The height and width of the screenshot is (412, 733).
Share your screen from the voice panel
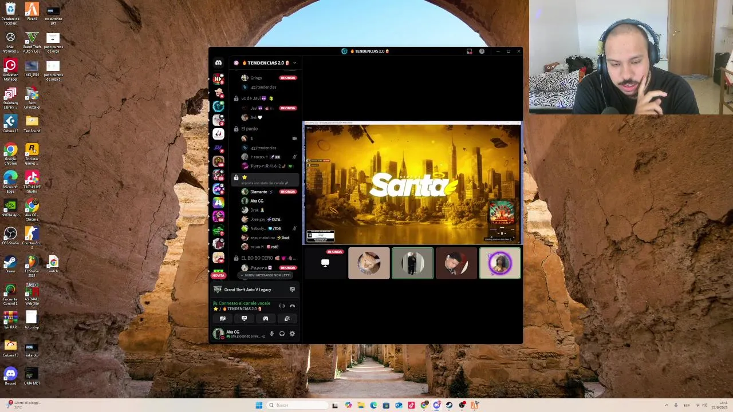point(244,319)
